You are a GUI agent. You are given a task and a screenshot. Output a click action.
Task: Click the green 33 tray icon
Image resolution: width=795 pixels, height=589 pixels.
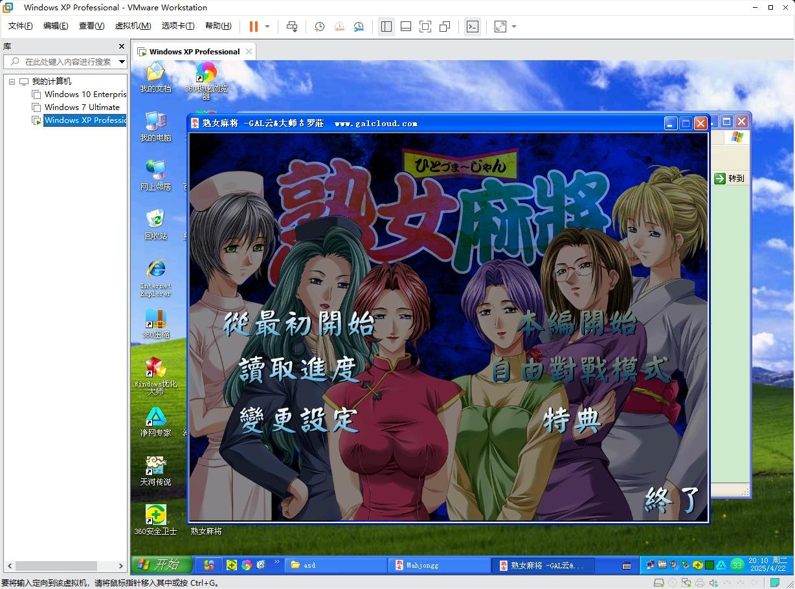(x=737, y=565)
